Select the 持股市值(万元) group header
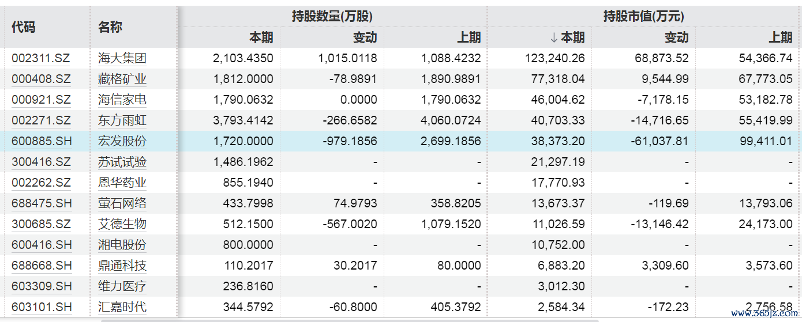Image resolution: width=802 pixels, height=322 pixels. [644, 16]
